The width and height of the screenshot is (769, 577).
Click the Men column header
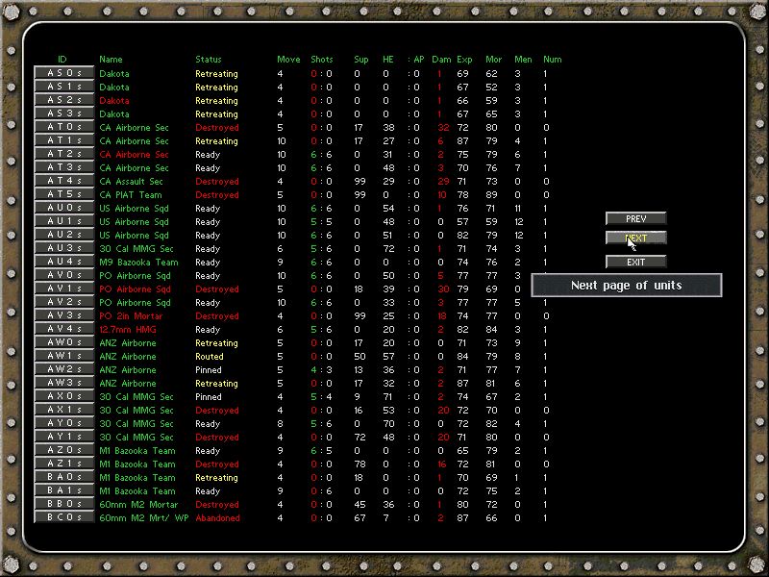(x=523, y=60)
